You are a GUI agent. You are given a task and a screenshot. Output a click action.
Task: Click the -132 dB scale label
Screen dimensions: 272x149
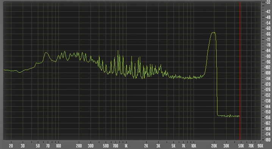(268, 95)
